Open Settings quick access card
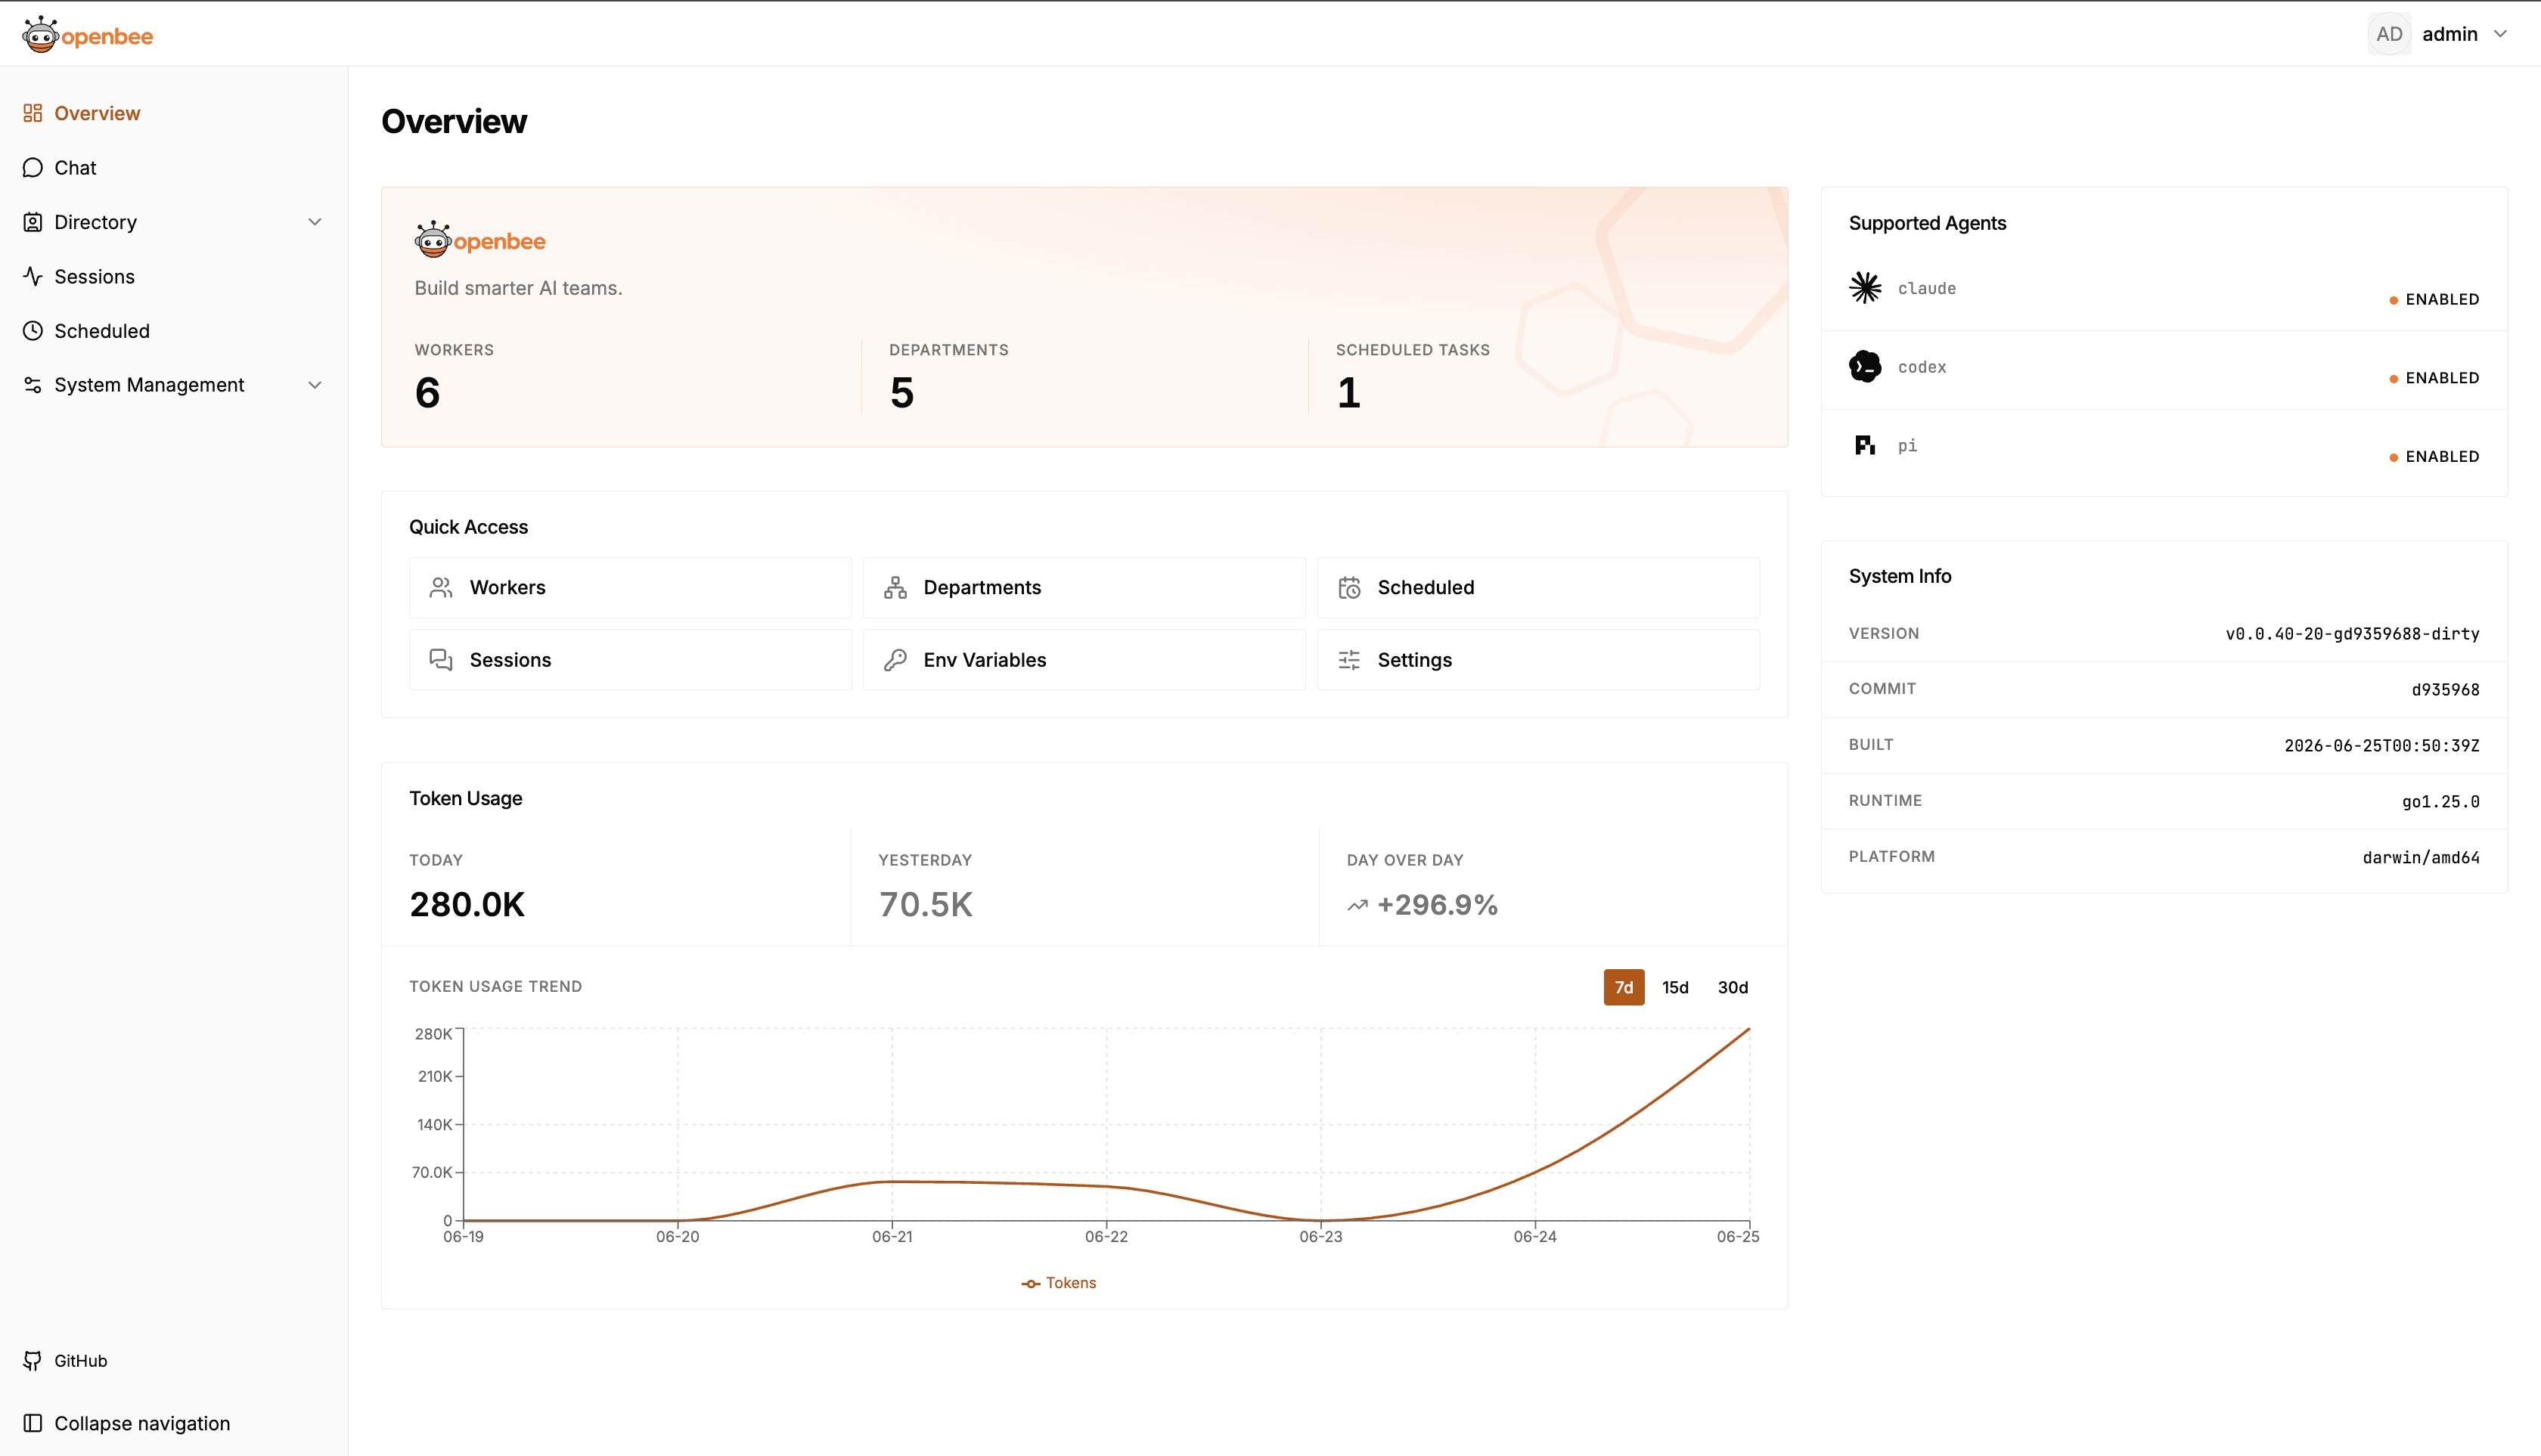2541x1456 pixels. (x=1539, y=660)
